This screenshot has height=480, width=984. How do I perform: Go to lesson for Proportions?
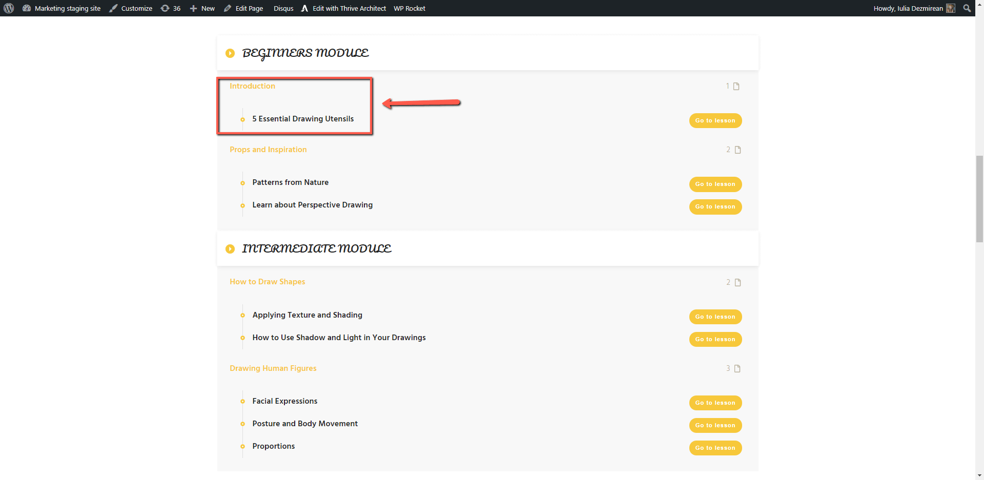coord(715,448)
